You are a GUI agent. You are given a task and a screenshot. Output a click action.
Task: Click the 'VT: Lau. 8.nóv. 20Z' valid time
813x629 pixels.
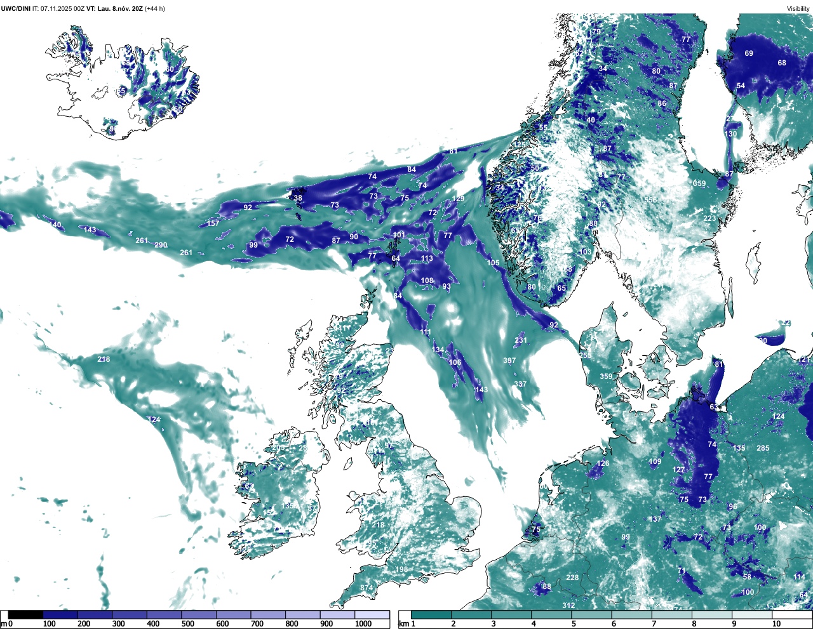[115, 8]
